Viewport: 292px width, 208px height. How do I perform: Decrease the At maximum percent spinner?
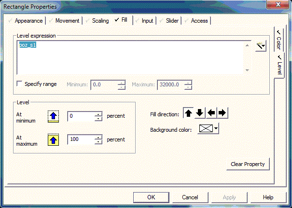click(x=98, y=142)
